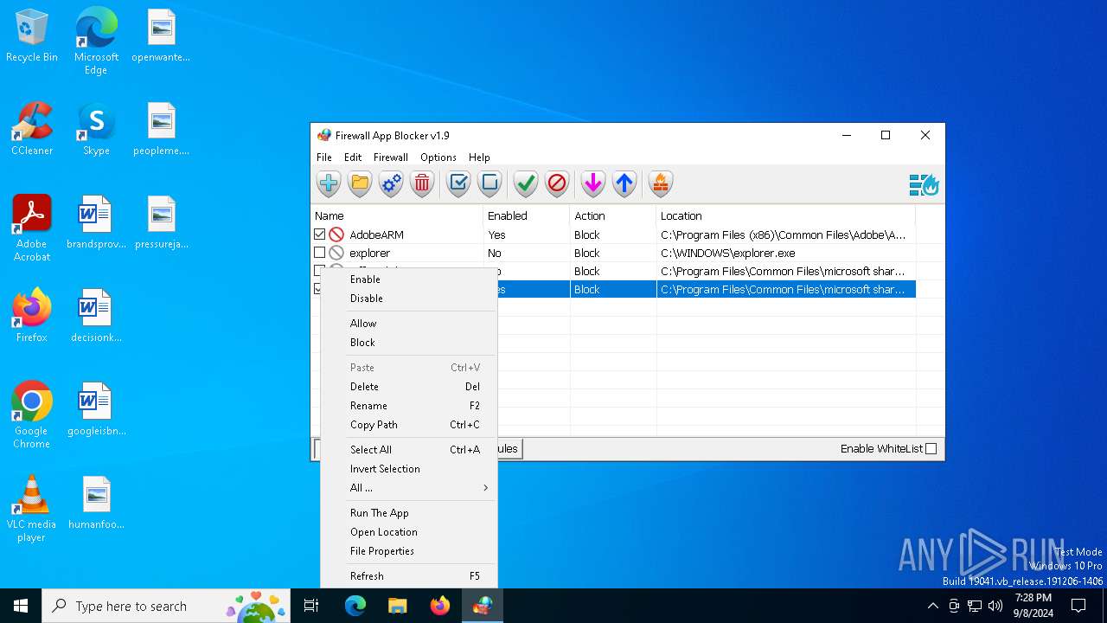
Task: Click Firewall App Blocker taskbar icon
Action: tap(483, 606)
